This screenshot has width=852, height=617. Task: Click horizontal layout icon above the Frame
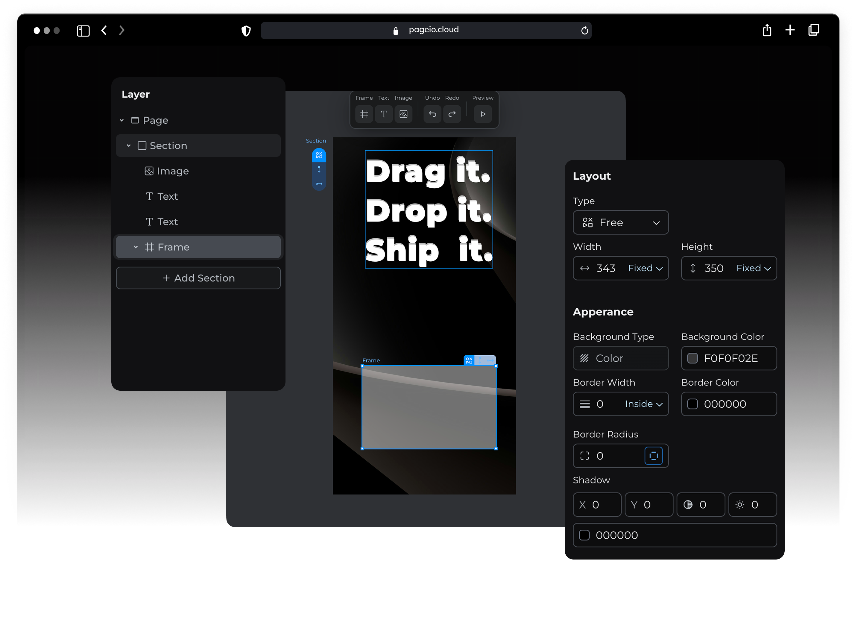tap(490, 360)
